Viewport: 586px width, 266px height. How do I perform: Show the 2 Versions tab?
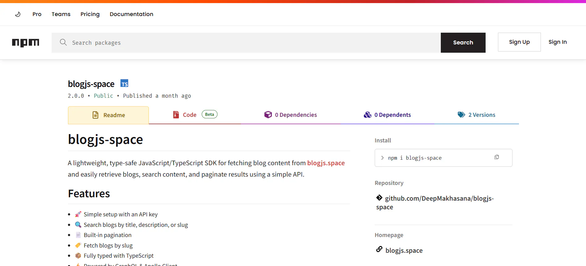tap(477, 115)
